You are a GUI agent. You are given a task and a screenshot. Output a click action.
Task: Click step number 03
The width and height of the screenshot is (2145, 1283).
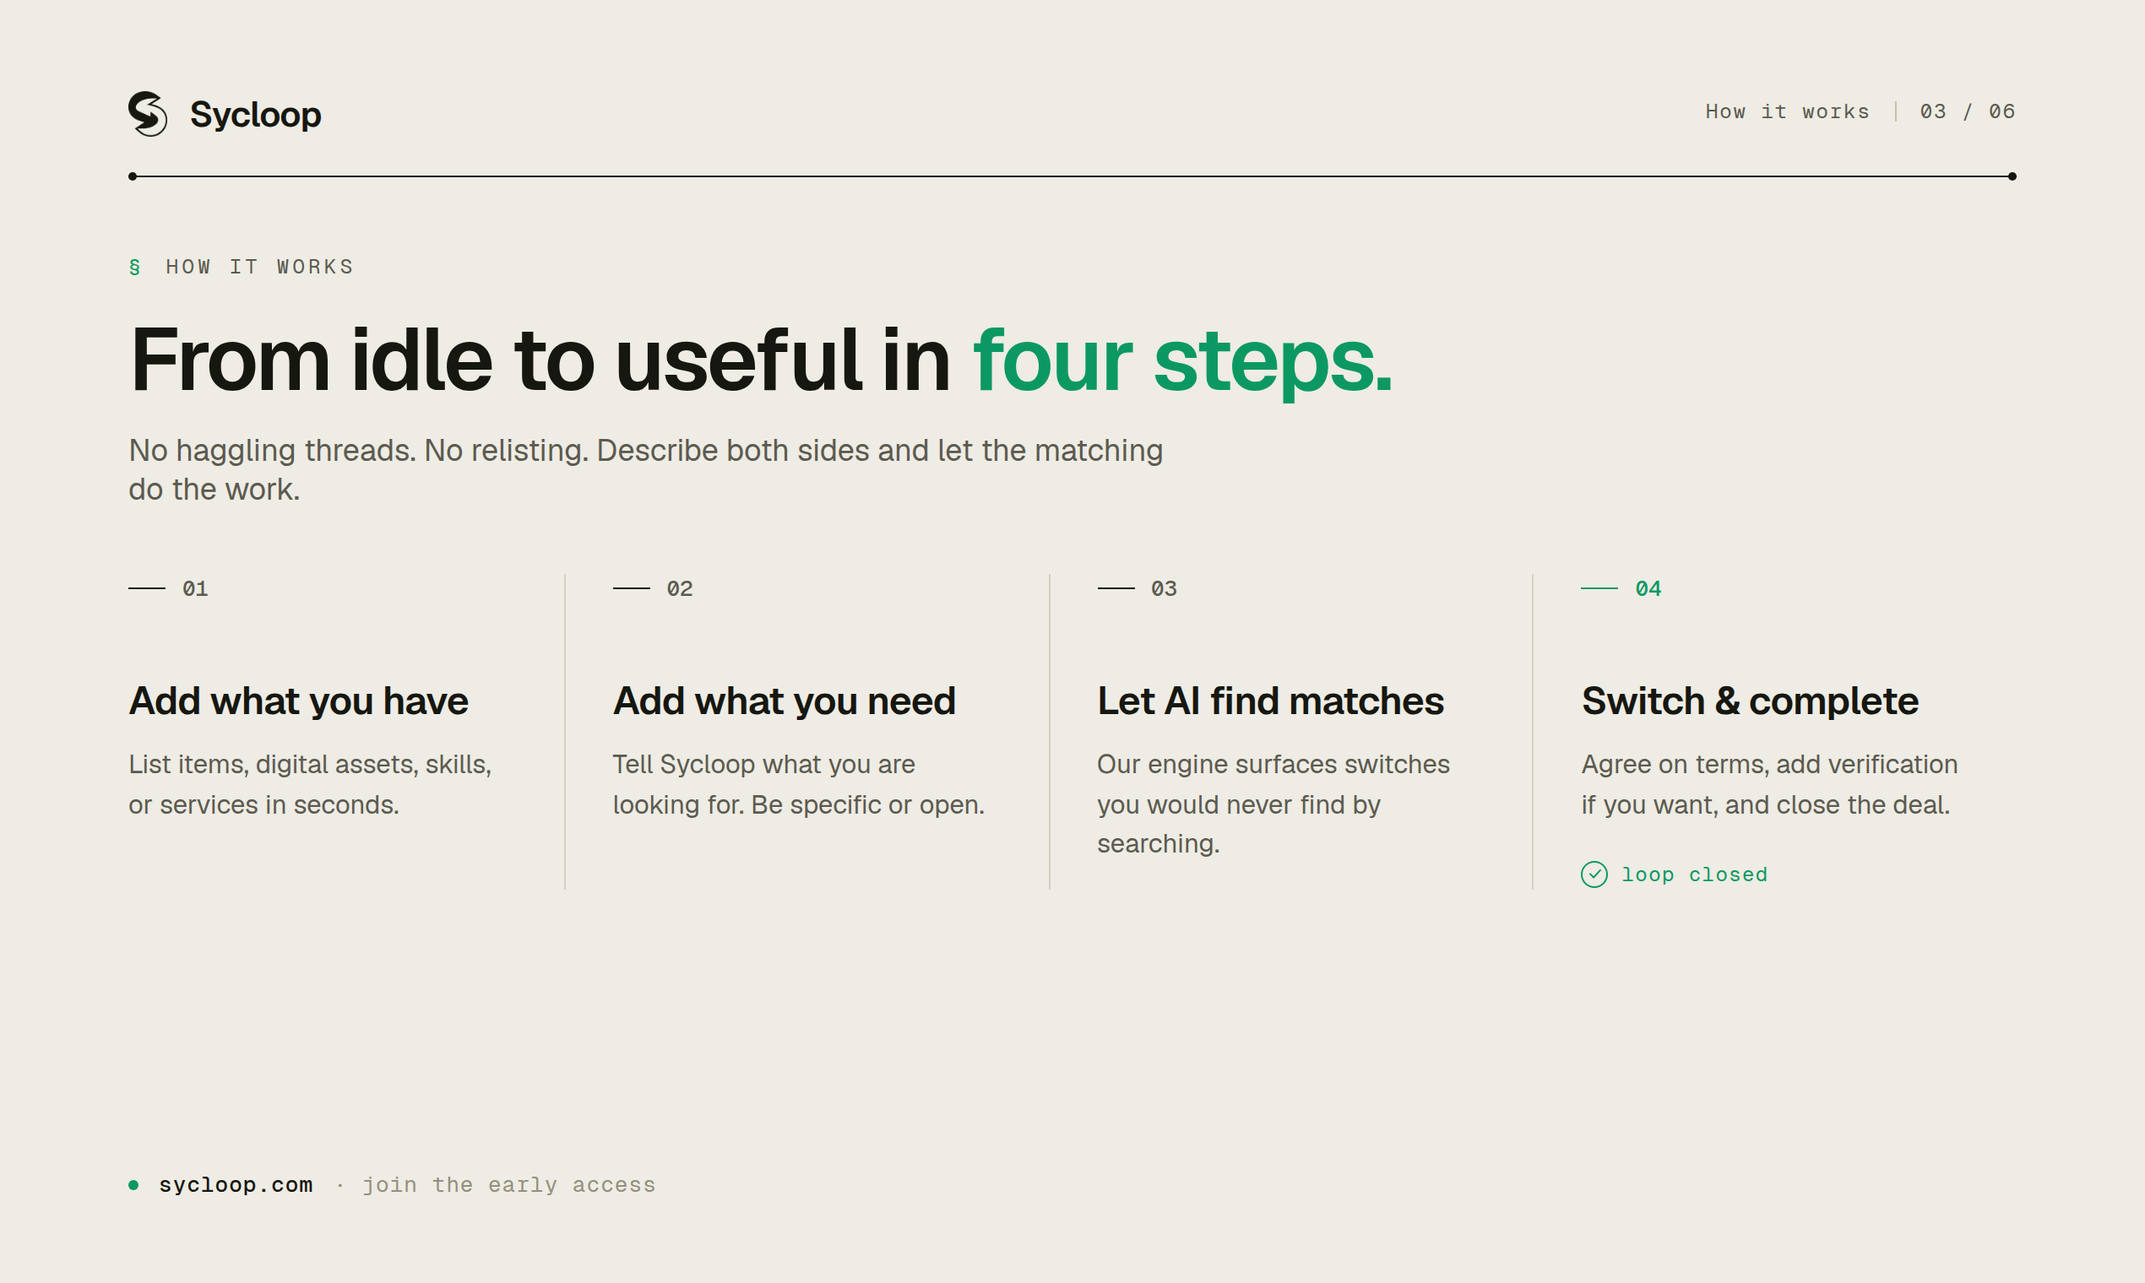[1165, 589]
